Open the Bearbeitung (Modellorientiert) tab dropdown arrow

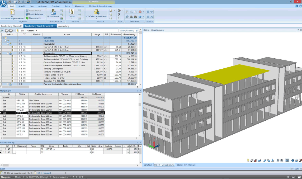coord(55,26)
